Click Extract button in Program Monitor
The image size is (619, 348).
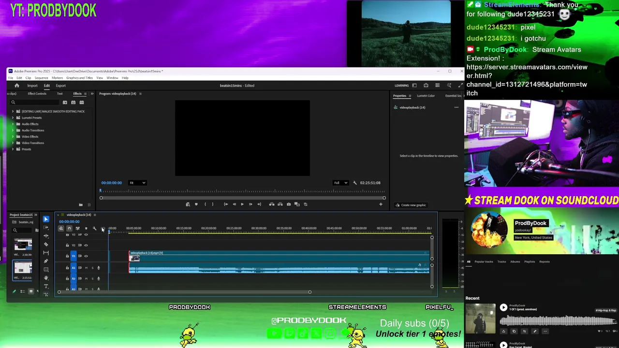[280, 204]
